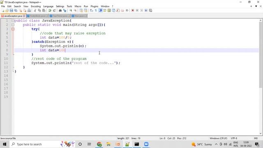This screenshot has width=263, height=148.
Task: Open the Function List panel icon
Action: (118, 10)
